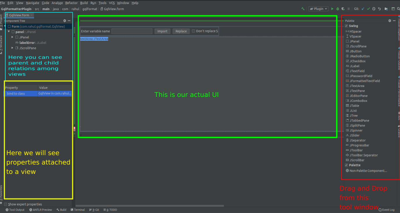Image resolution: width=400 pixels, height=213 pixels.
Task: Collapse the Form root node arrow
Action: (x=6, y=26)
